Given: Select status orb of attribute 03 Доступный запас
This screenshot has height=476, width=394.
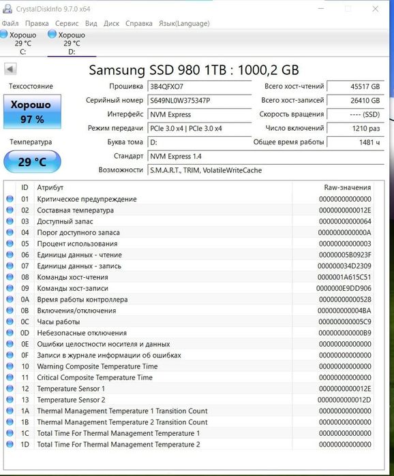Looking at the screenshot, I should pos(10,221).
